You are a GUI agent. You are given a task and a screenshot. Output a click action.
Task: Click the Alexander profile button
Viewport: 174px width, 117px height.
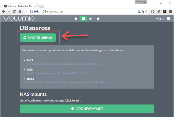coord(141,2)
